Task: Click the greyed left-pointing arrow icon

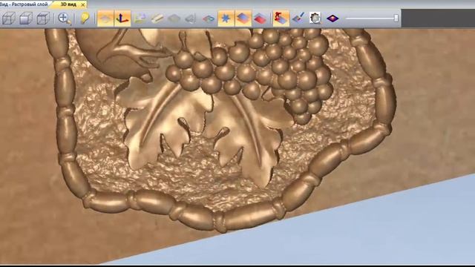Action: pyautogui.click(x=190, y=19)
